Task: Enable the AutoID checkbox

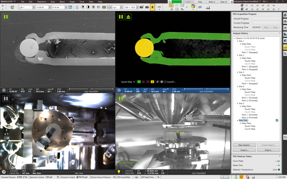Action: click(x=165, y=82)
